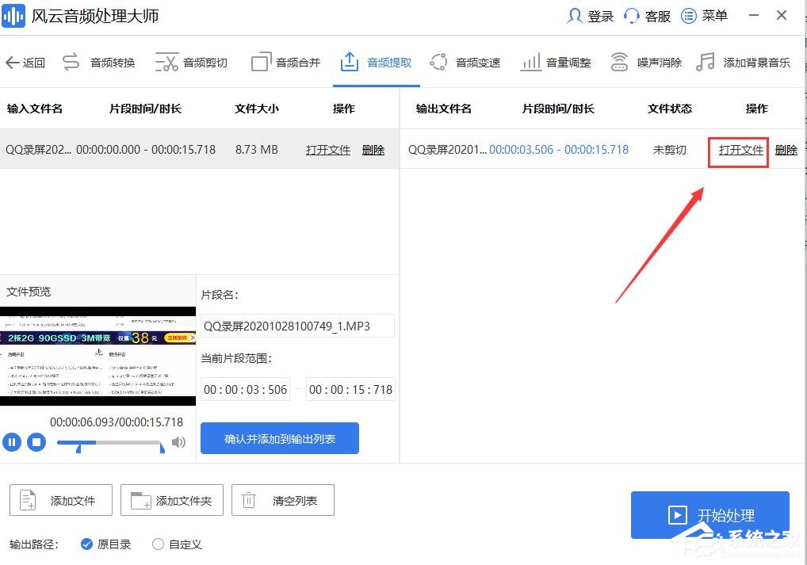Choose the 自定义 output path option
Viewport: 807px width, 565px height.
178,544
